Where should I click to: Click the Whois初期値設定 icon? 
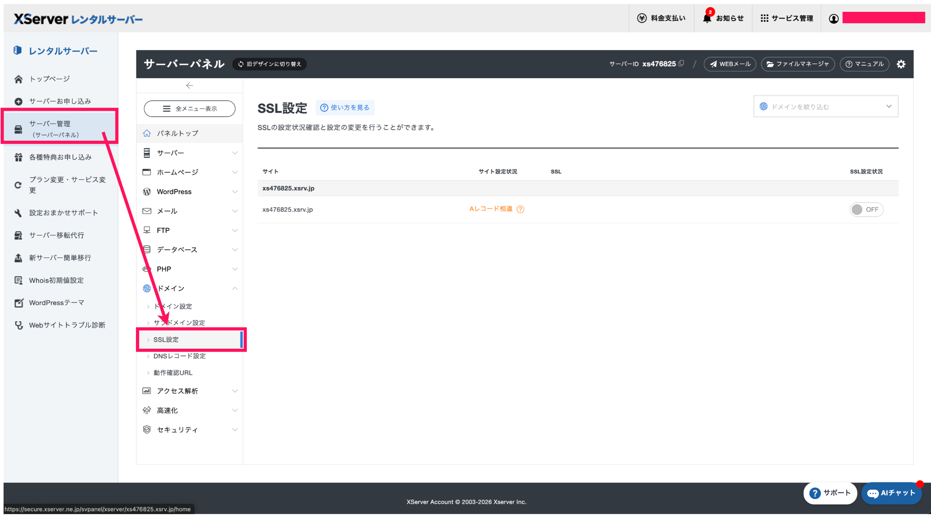tap(18, 280)
